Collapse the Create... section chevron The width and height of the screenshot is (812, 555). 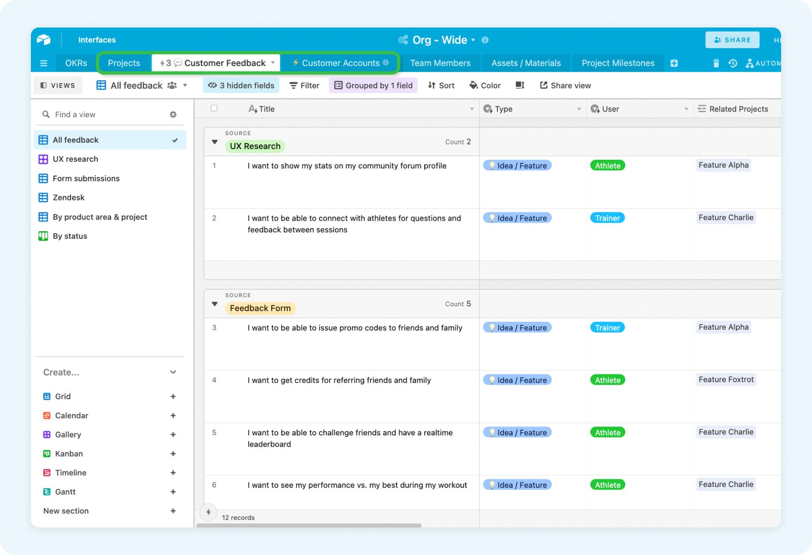pyautogui.click(x=173, y=372)
